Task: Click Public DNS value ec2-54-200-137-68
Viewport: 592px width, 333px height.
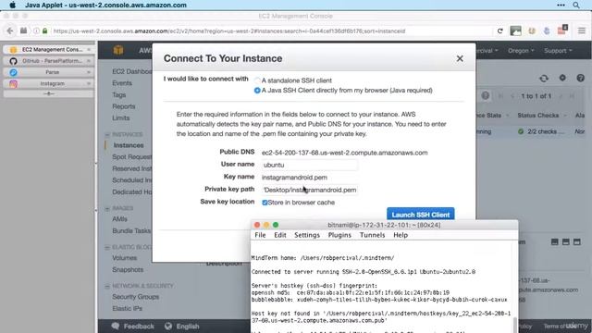Action: [344, 153]
